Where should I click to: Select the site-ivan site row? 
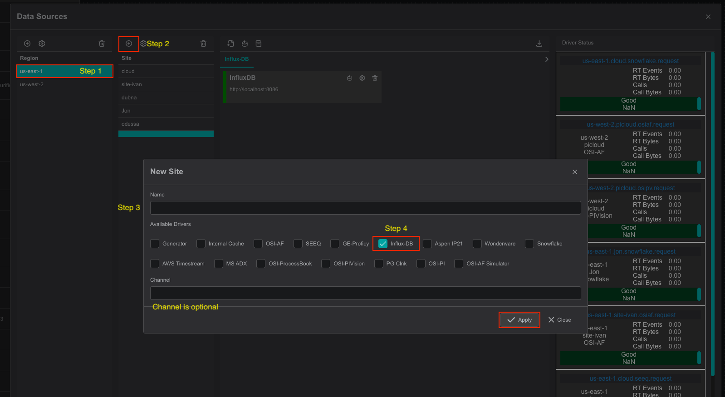[x=166, y=84]
